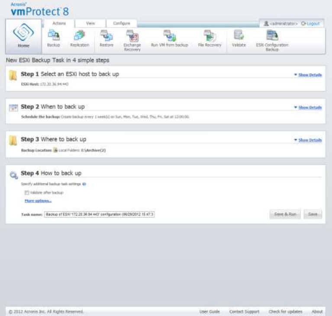Switch to the Configure tab
The height and width of the screenshot is (316, 332).
pos(122,23)
